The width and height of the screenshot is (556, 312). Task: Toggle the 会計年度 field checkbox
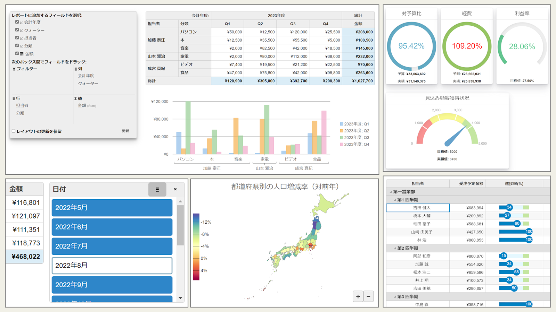pos(17,22)
